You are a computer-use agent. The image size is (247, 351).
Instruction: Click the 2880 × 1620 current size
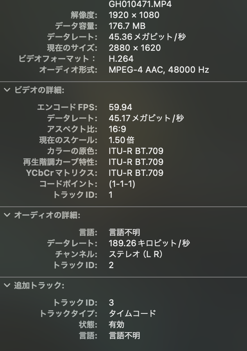[x=134, y=48]
